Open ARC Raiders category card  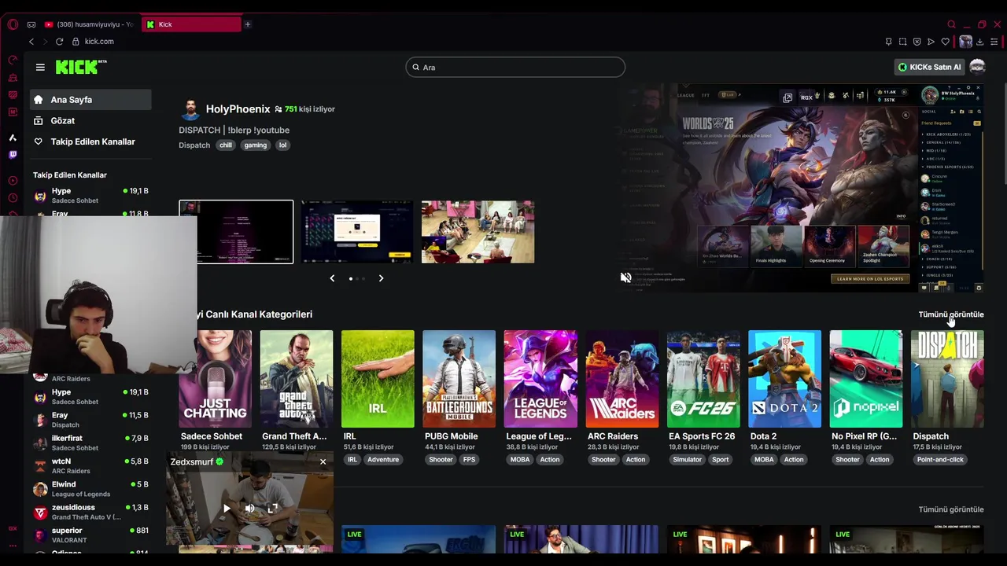click(x=622, y=379)
